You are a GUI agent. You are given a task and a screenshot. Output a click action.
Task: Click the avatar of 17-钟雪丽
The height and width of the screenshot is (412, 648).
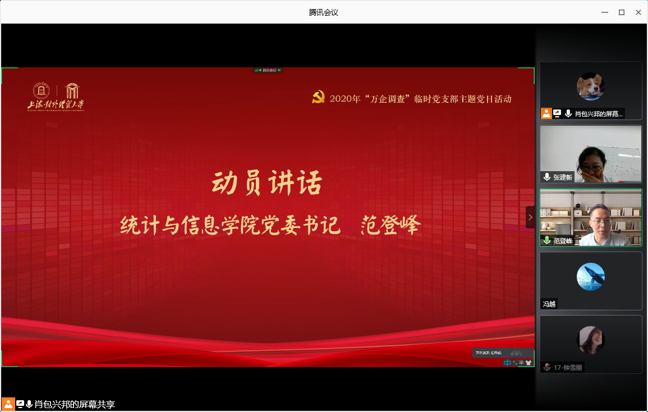pyautogui.click(x=591, y=340)
